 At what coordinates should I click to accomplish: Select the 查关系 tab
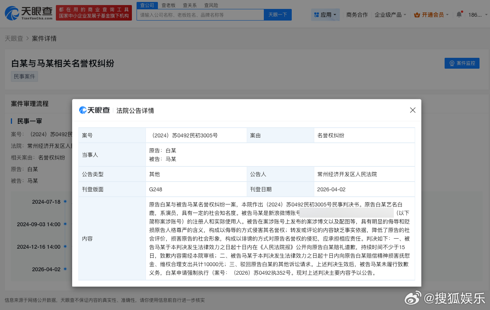[190, 5]
